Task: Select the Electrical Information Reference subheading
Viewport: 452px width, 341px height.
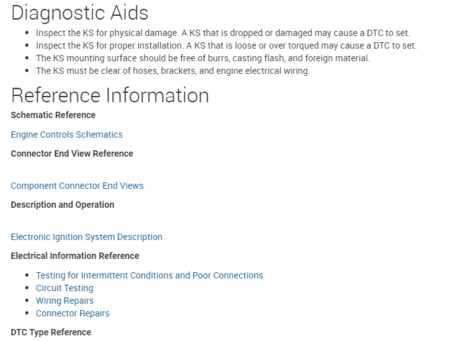Action: tap(74, 256)
